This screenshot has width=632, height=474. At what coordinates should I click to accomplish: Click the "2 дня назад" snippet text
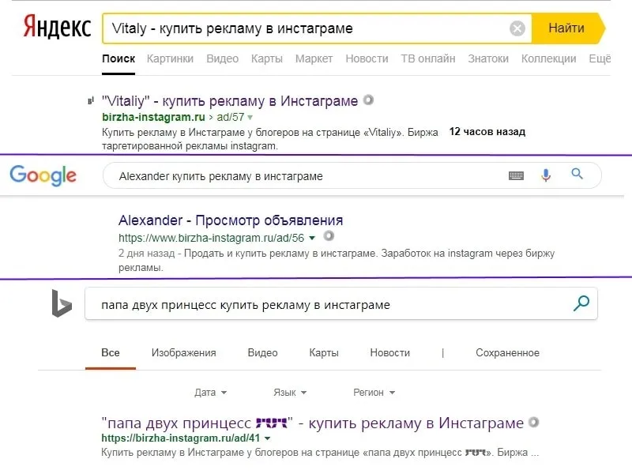point(146,254)
